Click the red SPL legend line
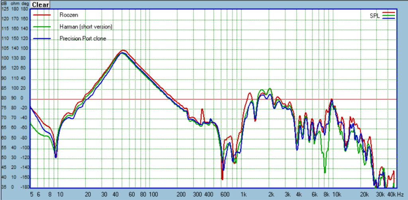408x200 pixels. pos(388,12)
